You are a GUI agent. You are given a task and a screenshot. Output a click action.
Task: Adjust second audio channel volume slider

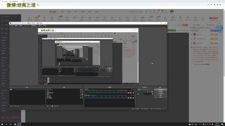(107, 98)
